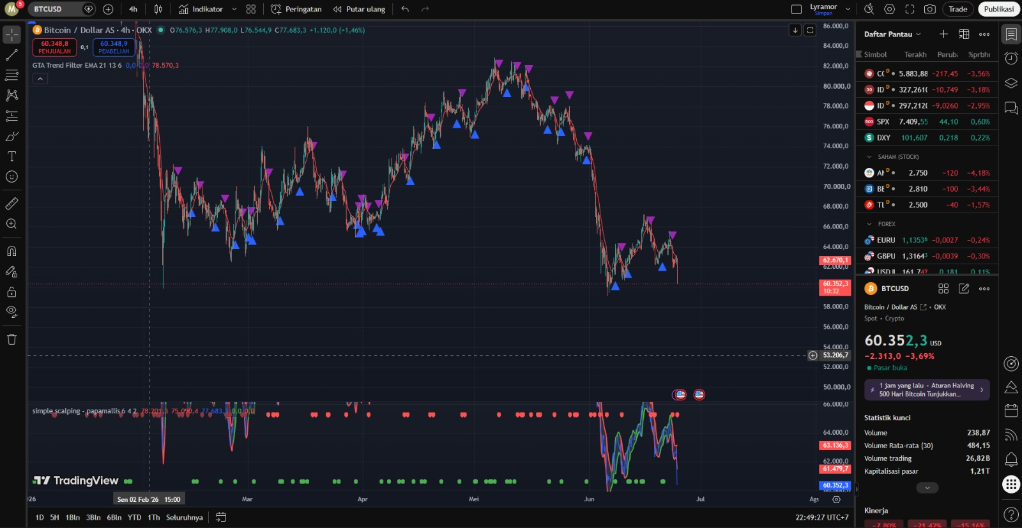Click the red PENJUALAN sell button
The height and width of the screenshot is (528, 1022).
[55, 47]
